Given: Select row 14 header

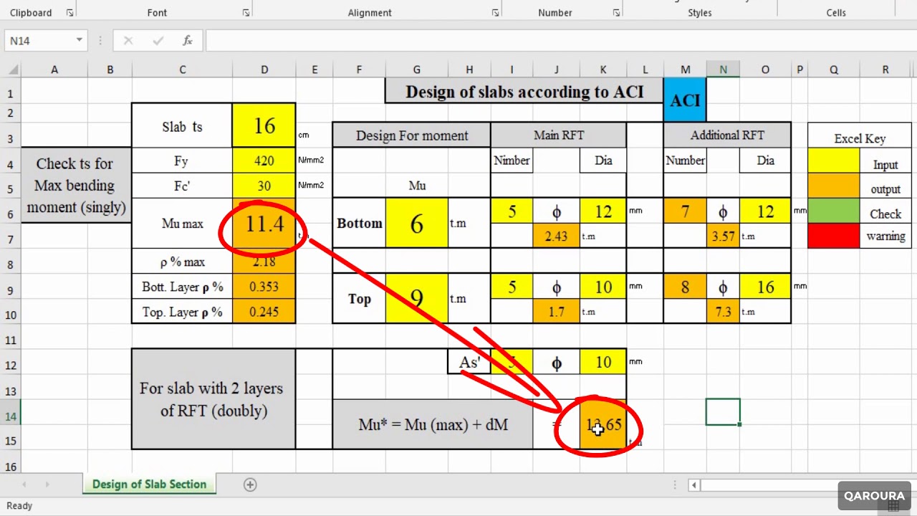Looking at the screenshot, I should point(10,416).
